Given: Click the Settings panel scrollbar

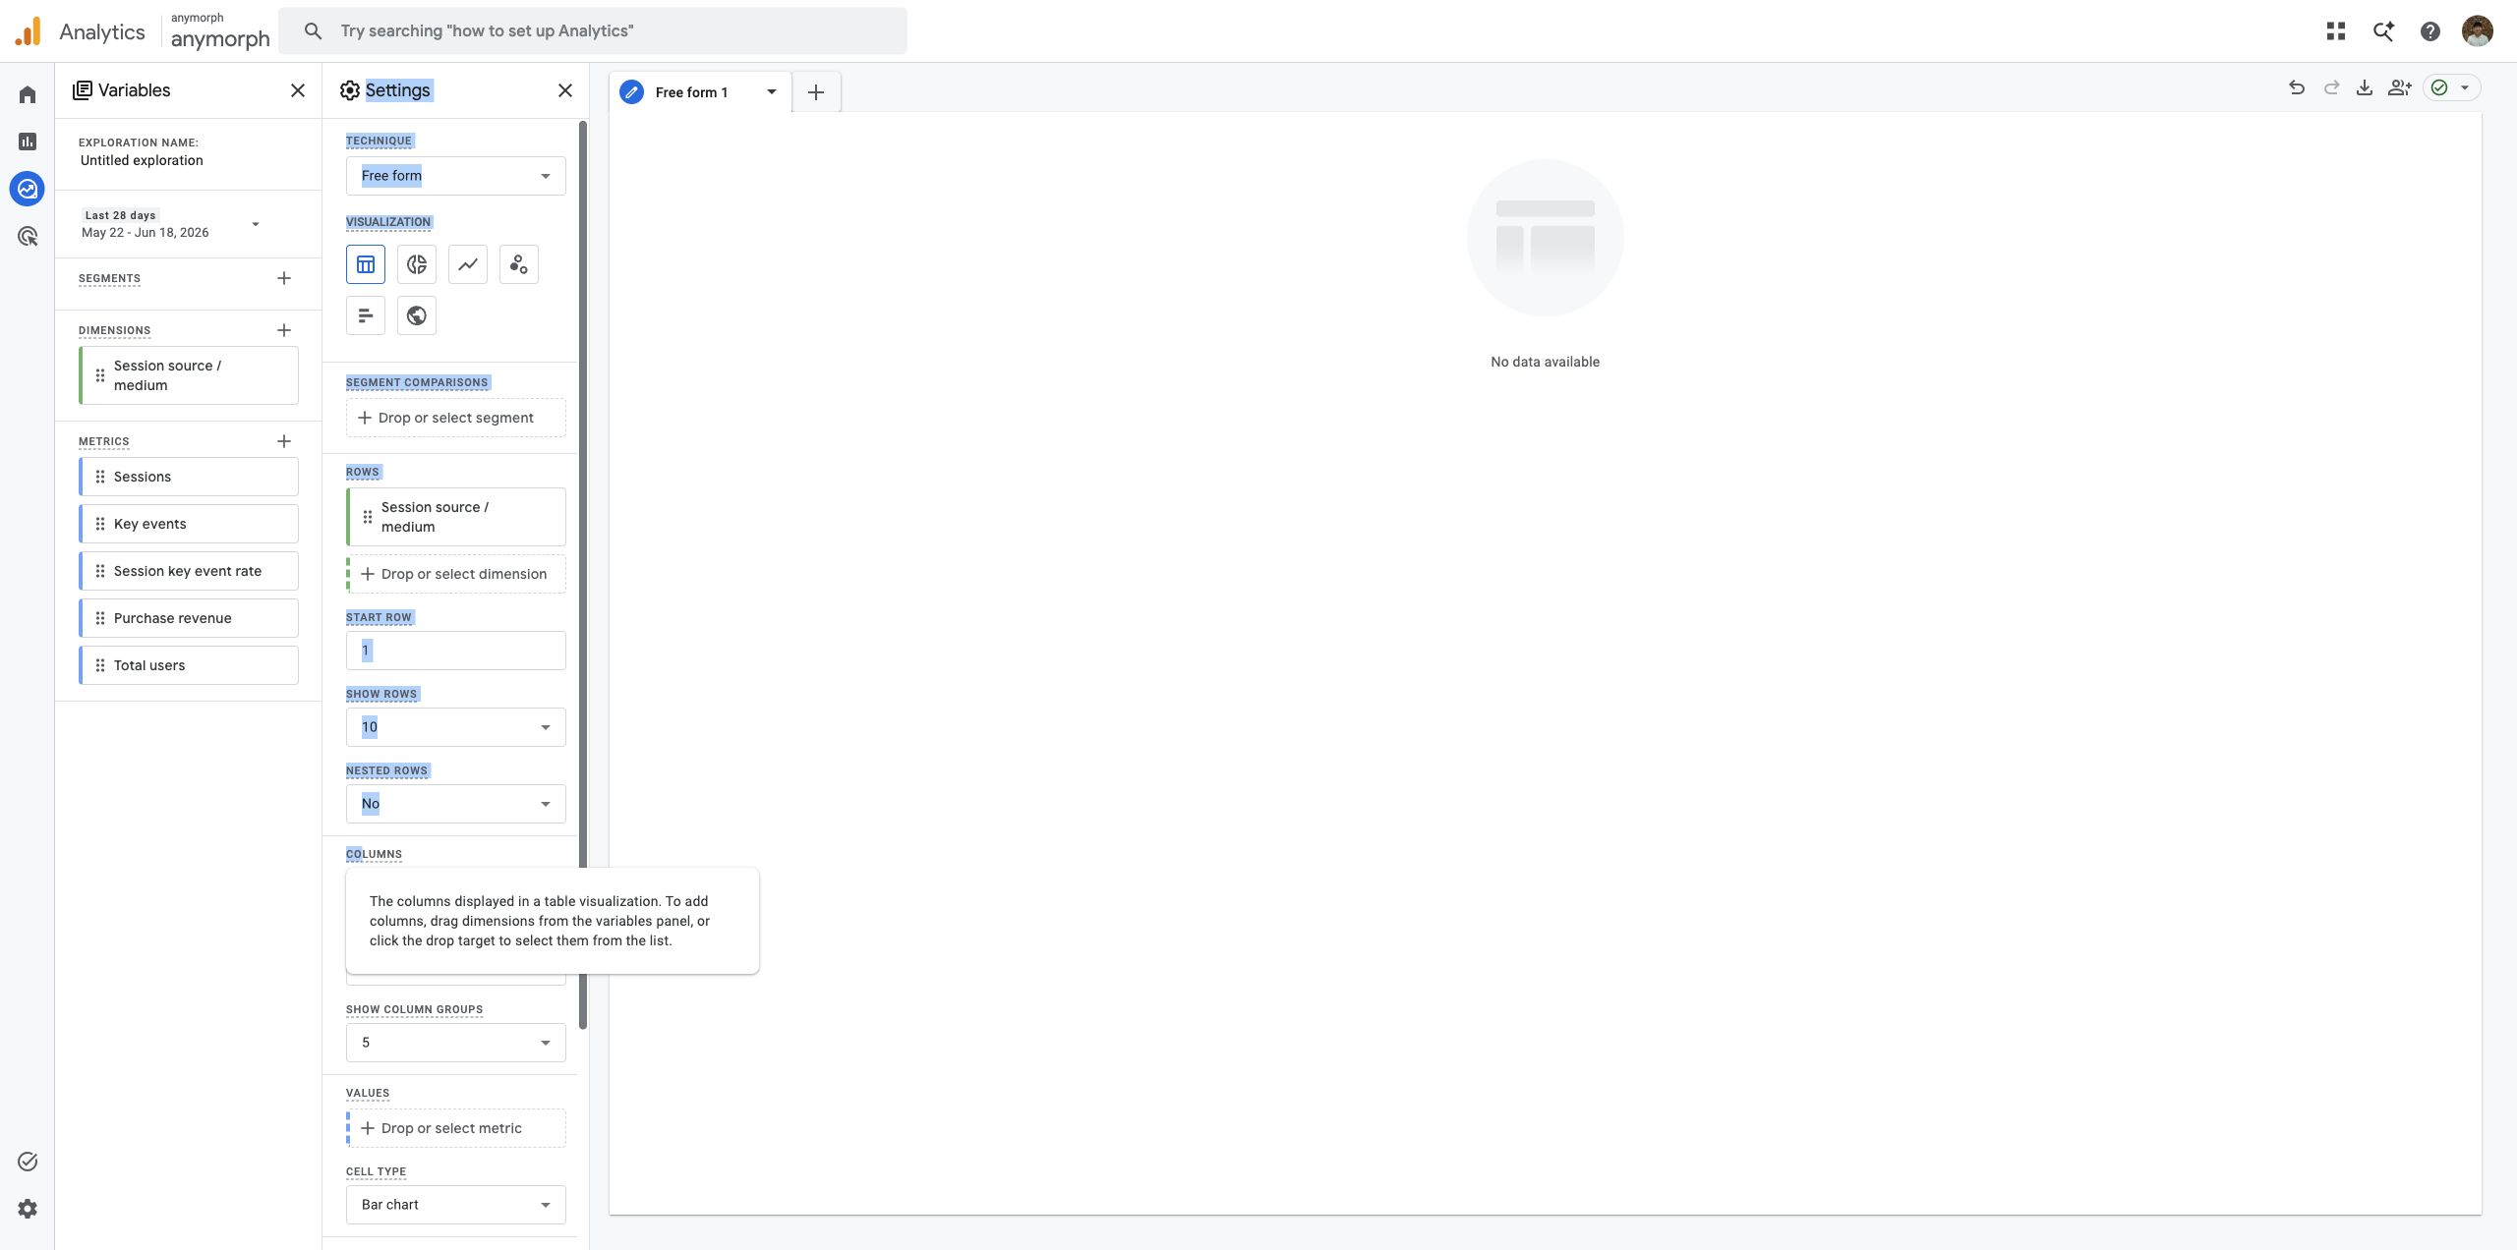Looking at the screenshot, I should [x=583, y=575].
